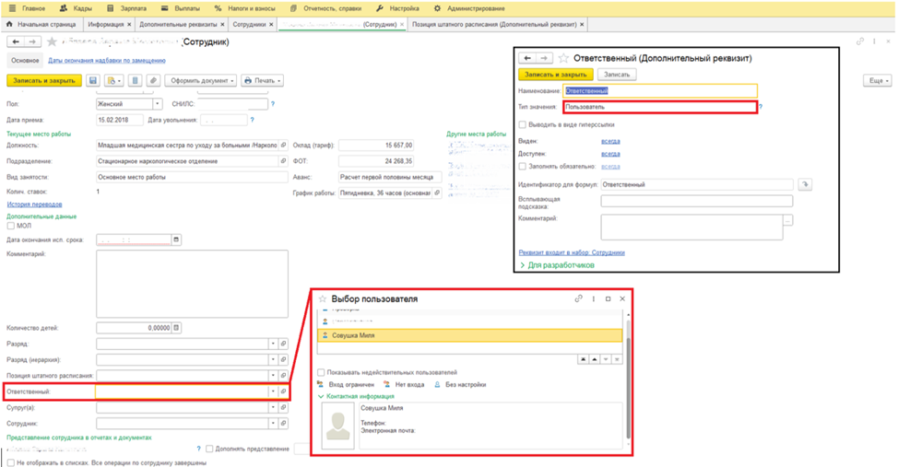The width and height of the screenshot is (898, 467).
Task: Open dropdown of Позиция штатного расписания field
Action: [x=273, y=376]
